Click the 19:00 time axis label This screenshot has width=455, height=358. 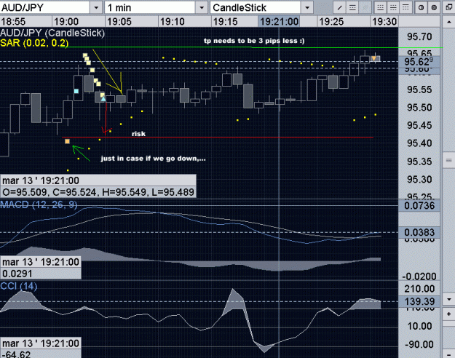coord(66,22)
